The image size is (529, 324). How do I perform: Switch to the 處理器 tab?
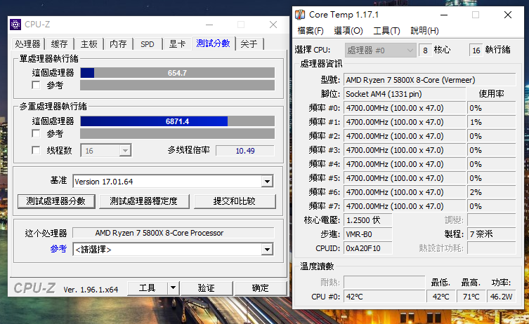pyautogui.click(x=27, y=44)
